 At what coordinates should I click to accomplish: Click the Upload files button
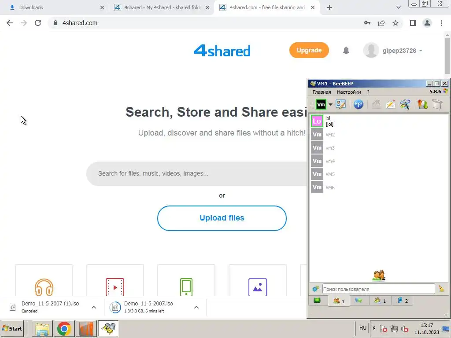222,218
